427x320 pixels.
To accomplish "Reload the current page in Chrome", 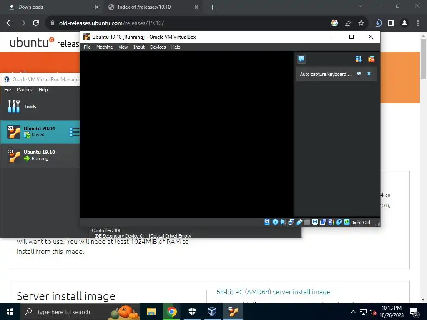I will pyautogui.click(x=36, y=23).
